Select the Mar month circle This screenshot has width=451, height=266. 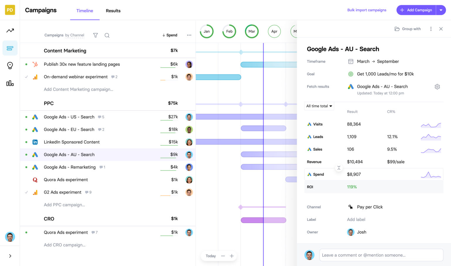tap(252, 31)
